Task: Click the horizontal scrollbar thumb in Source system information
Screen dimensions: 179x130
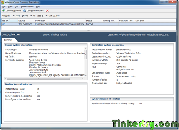Action: (38, 78)
